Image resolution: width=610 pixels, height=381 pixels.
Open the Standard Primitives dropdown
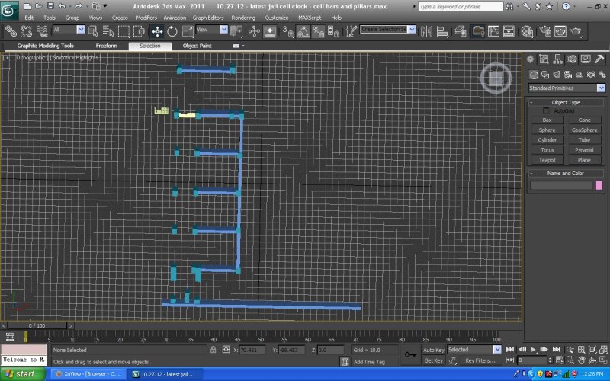point(602,88)
